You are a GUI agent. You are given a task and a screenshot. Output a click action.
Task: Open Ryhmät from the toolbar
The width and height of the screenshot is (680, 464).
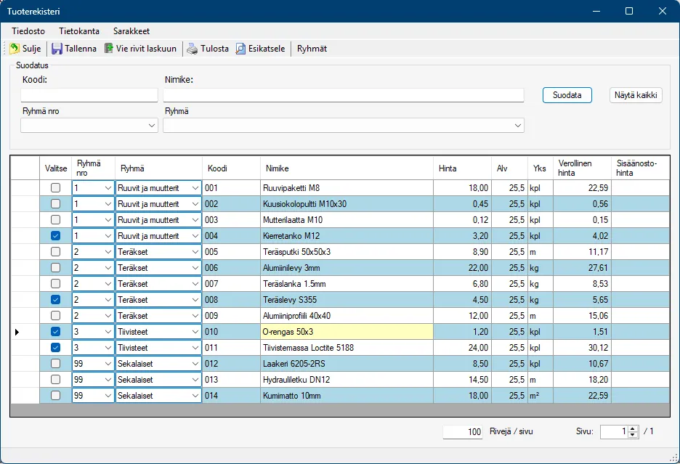point(312,49)
